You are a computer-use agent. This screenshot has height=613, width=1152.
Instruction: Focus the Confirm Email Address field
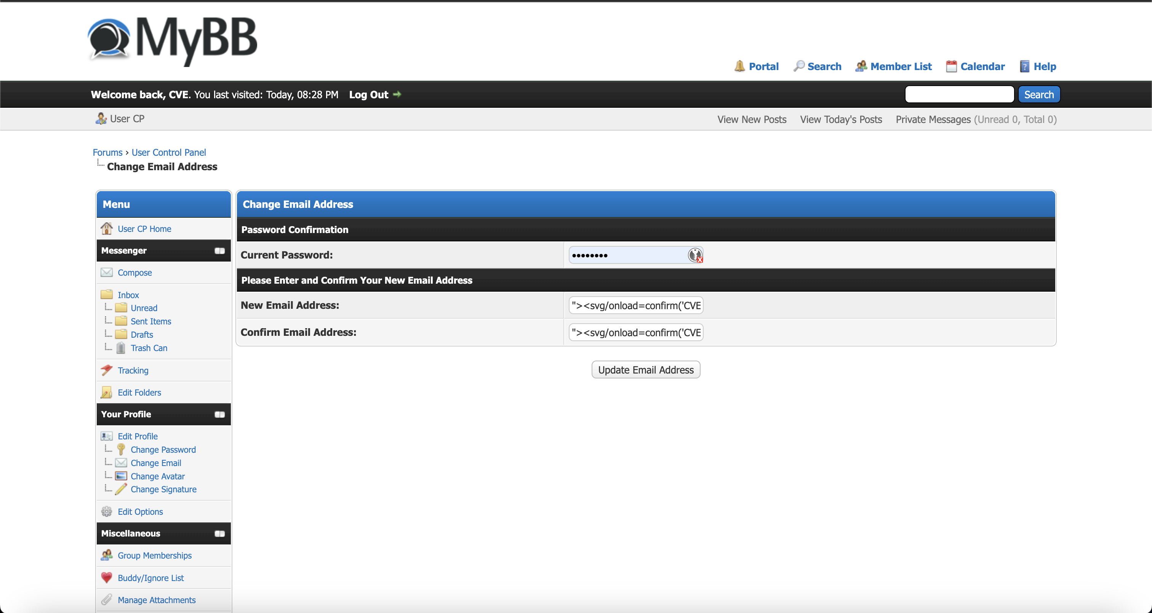click(635, 332)
